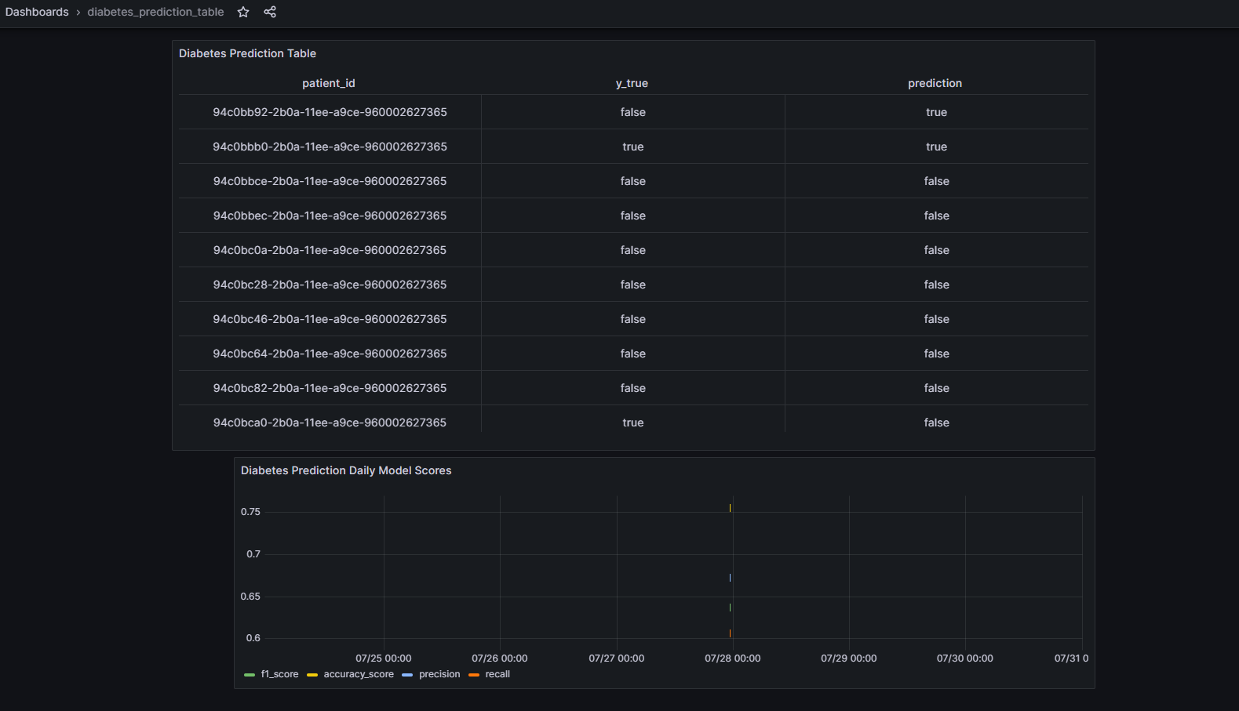
Task: Click prediction value in 94c0bc64 row
Action: click(x=936, y=354)
